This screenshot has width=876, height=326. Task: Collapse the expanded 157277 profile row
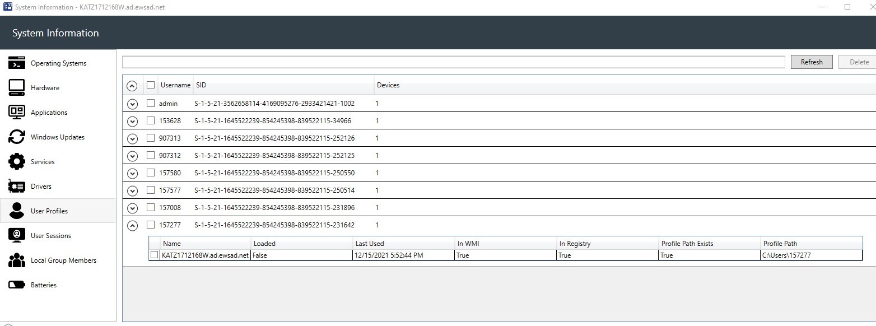(132, 226)
